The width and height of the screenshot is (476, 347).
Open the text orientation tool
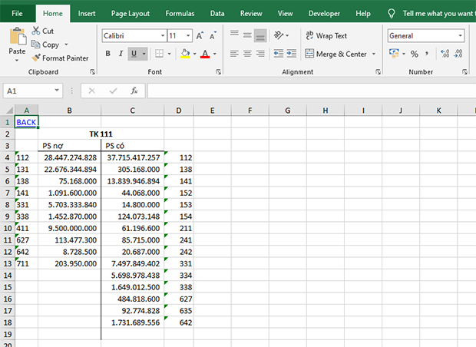coord(279,35)
